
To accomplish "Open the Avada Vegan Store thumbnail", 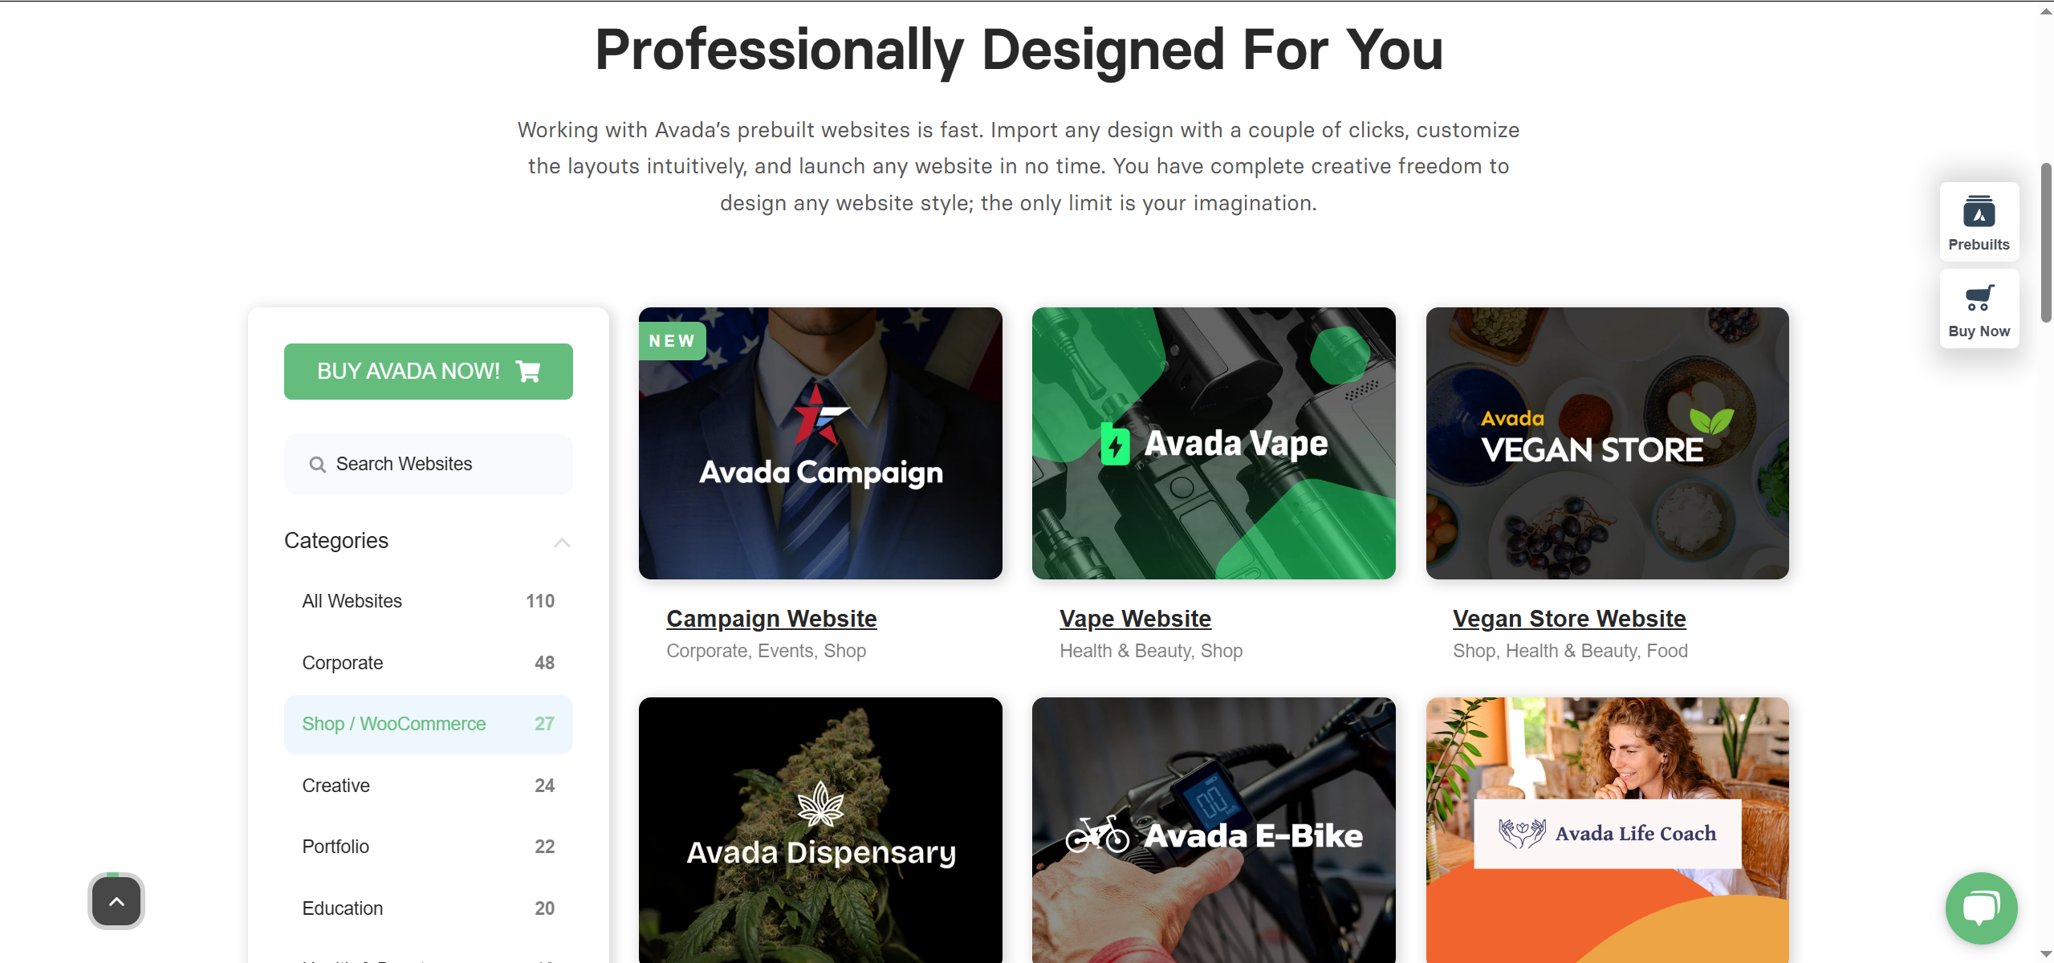I will click(1607, 443).
